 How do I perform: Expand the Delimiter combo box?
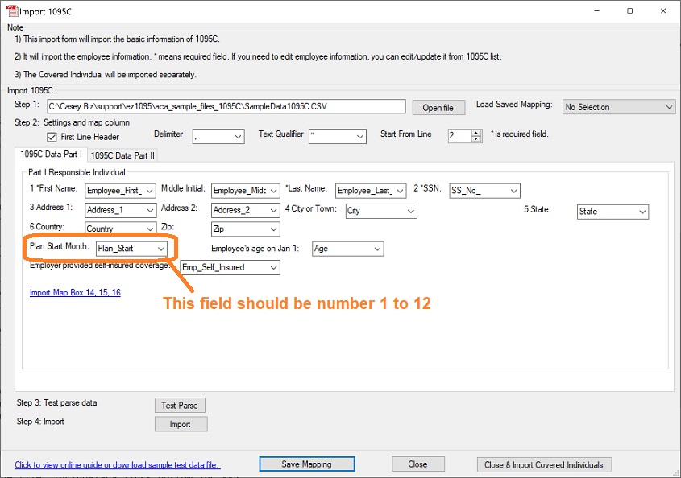(218, 137)
